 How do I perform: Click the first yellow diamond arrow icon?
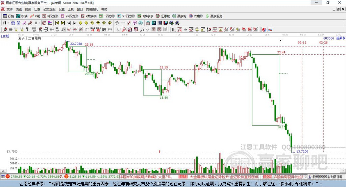(80, 23)
